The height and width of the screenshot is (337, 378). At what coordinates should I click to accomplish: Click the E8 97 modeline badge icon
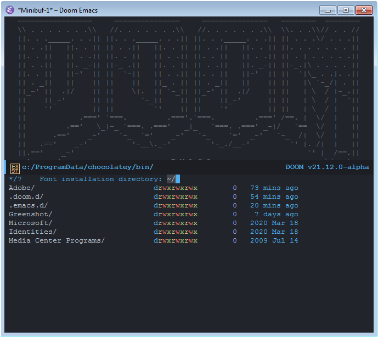[15, 168]
